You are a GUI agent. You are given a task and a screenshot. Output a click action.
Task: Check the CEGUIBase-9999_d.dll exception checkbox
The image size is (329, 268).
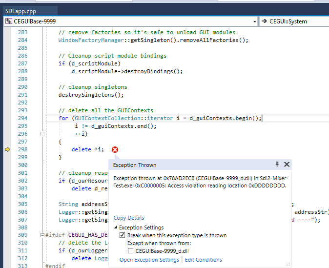tap(131, 250)
